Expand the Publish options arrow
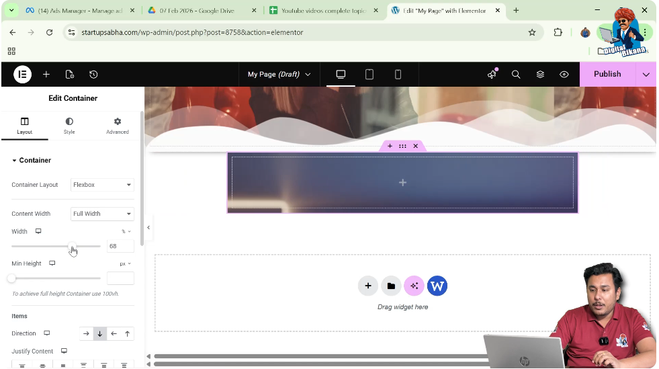The height and width of the screenshot is (369, 659). click(x=646, y=75)
